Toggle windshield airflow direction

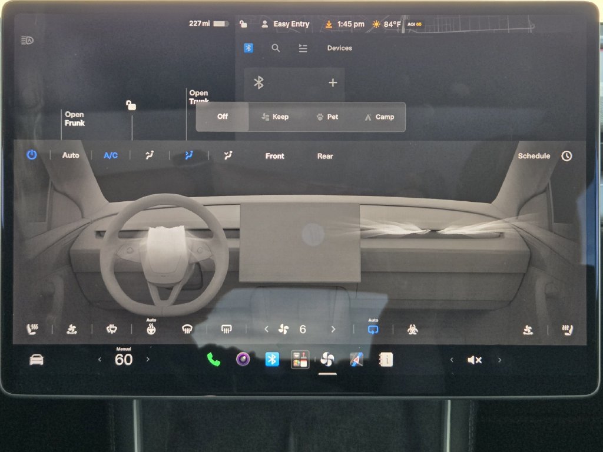click(x=149, y=155)
